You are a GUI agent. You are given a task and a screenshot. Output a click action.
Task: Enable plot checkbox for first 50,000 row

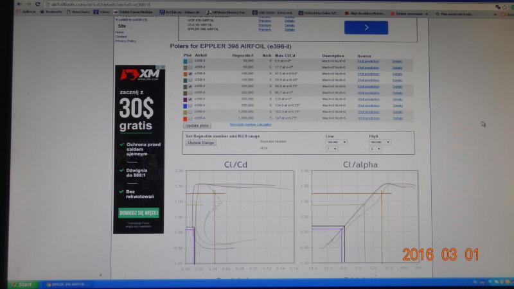(x=189, y=61)
